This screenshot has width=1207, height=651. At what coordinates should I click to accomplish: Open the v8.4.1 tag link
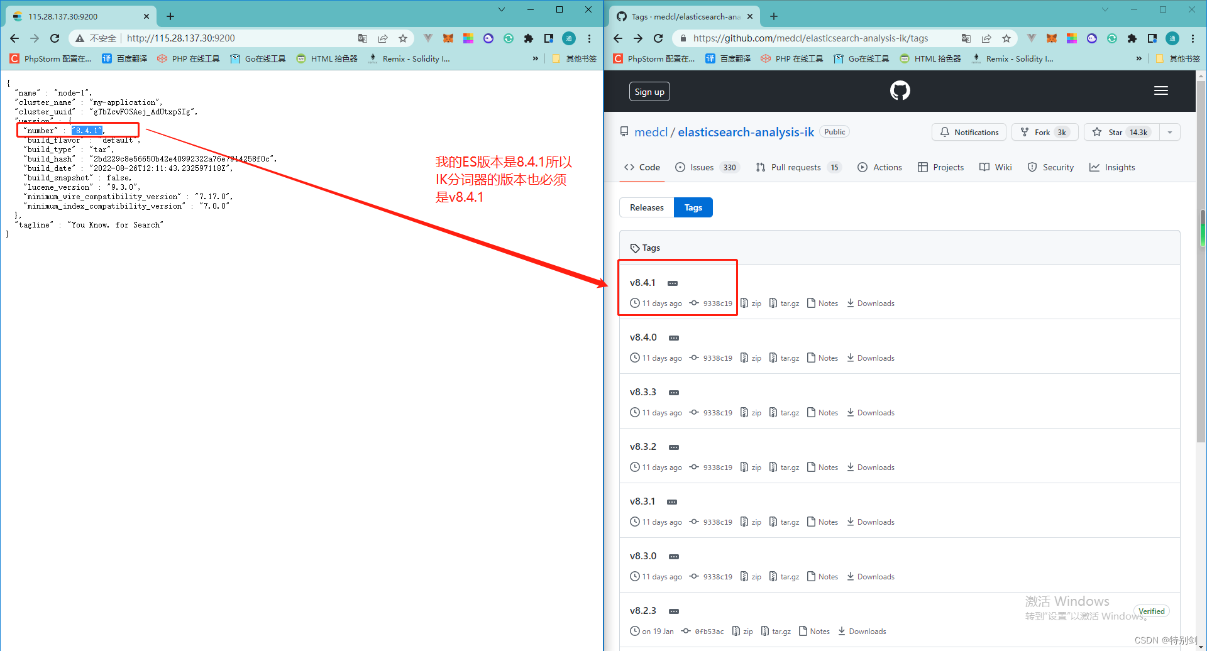pyautogui.click(x=642, y=283)
